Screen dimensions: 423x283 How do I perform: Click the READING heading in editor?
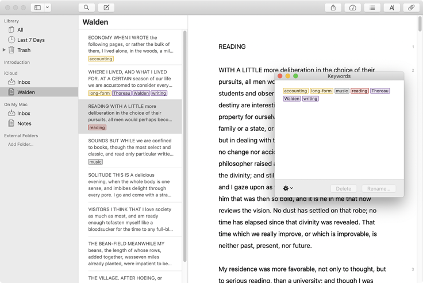pyautogui.click(x=232, y=46)
